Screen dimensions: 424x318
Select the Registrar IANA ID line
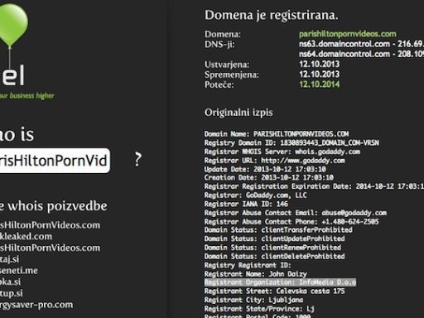click(246, 204)
